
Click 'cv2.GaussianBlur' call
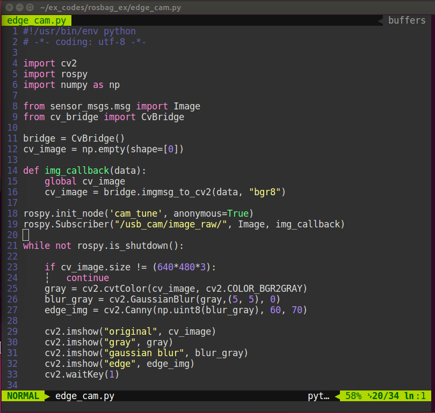click(152, 299)
